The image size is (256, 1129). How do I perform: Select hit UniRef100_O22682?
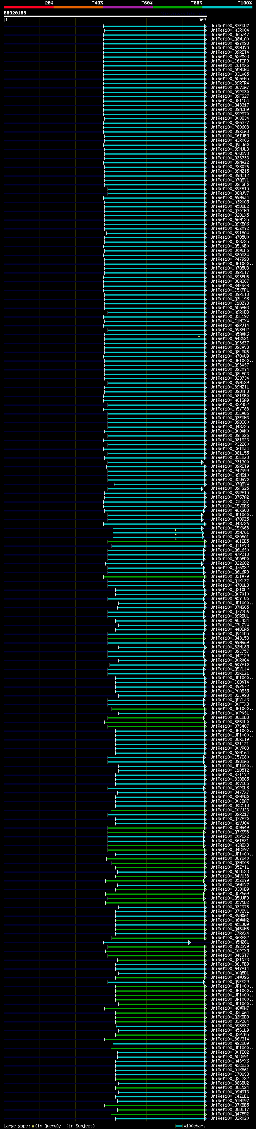click(x=229, y=563)
